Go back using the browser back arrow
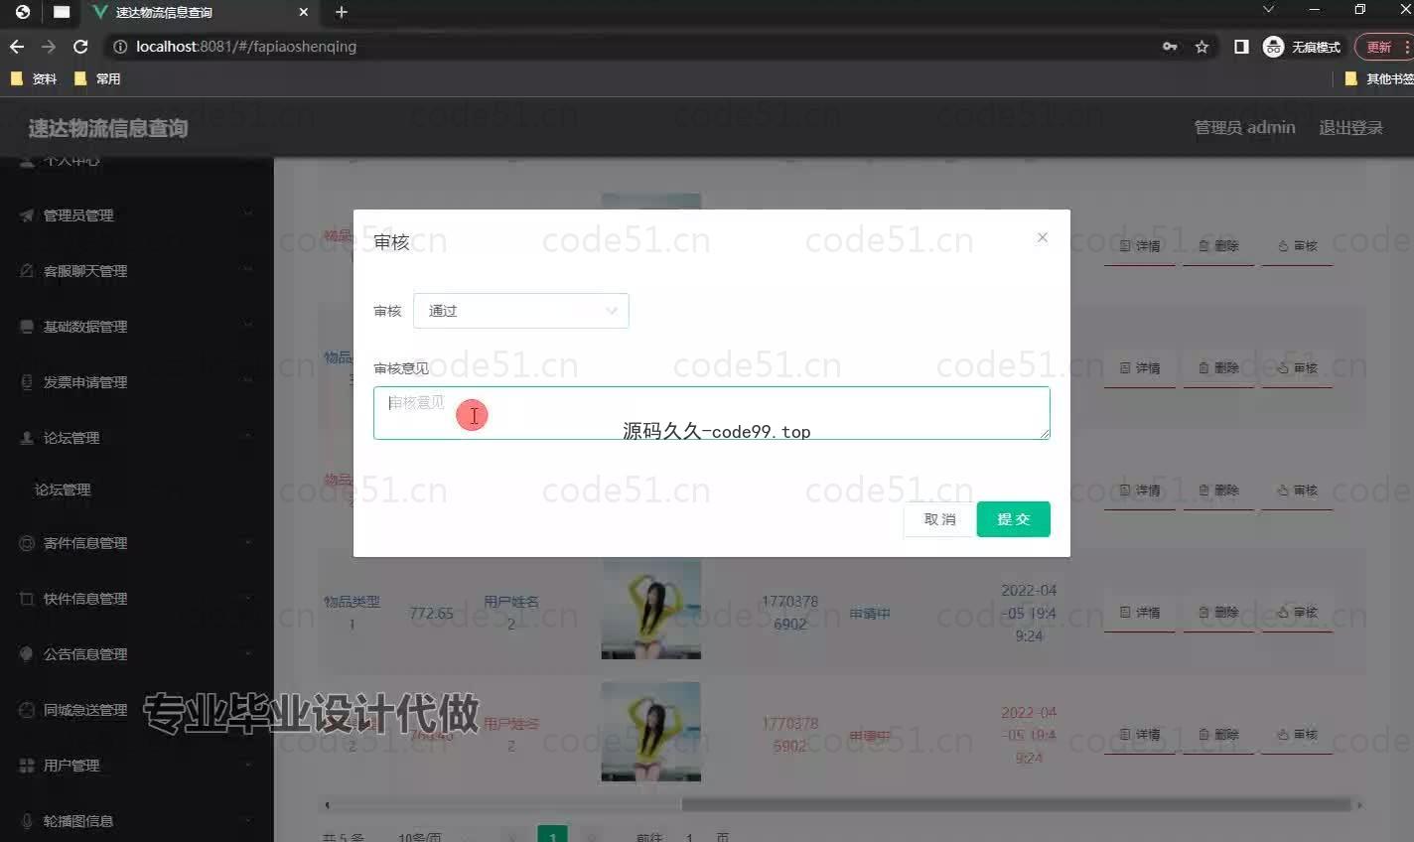 coord(17,47)
